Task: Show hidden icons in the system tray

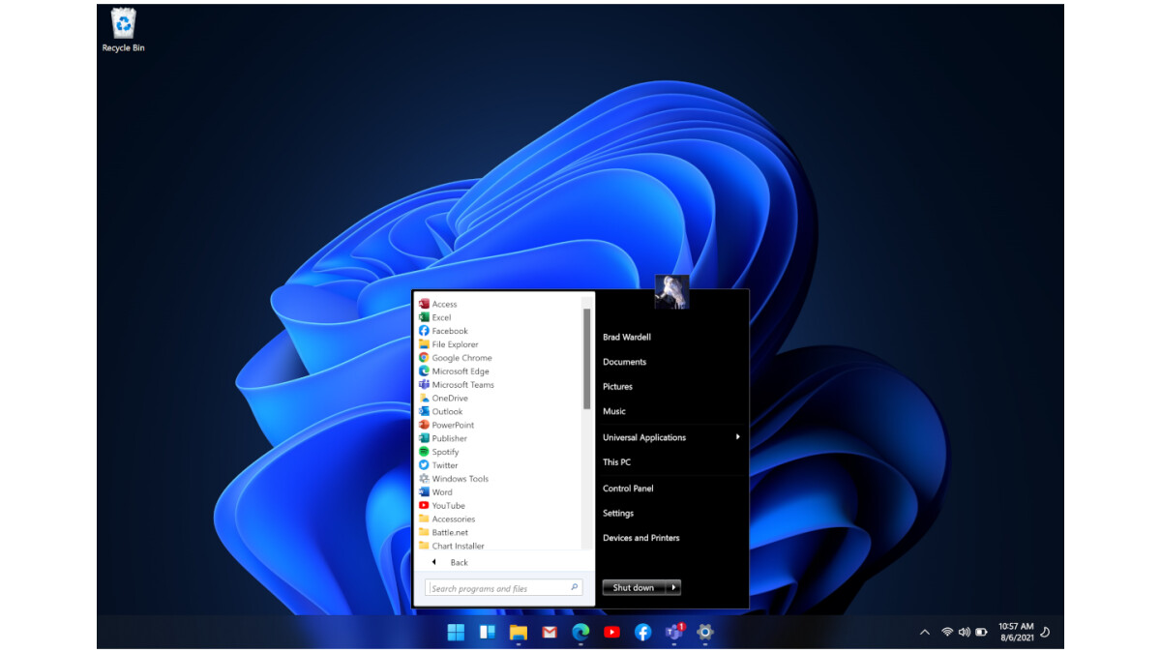Action: tap(923, 632)
